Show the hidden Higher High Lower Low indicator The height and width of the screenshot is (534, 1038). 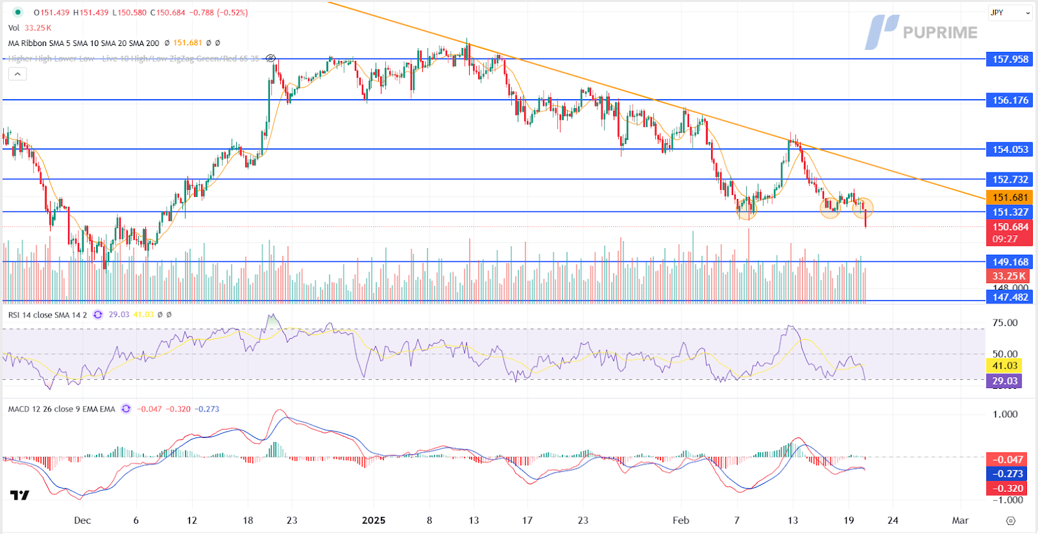coord(271,58)
